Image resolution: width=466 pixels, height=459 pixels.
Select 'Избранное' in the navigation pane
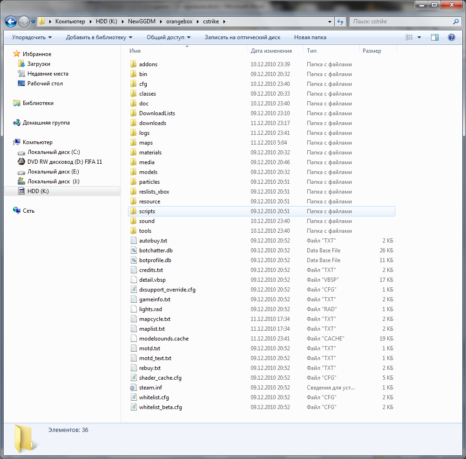[37, 54]
